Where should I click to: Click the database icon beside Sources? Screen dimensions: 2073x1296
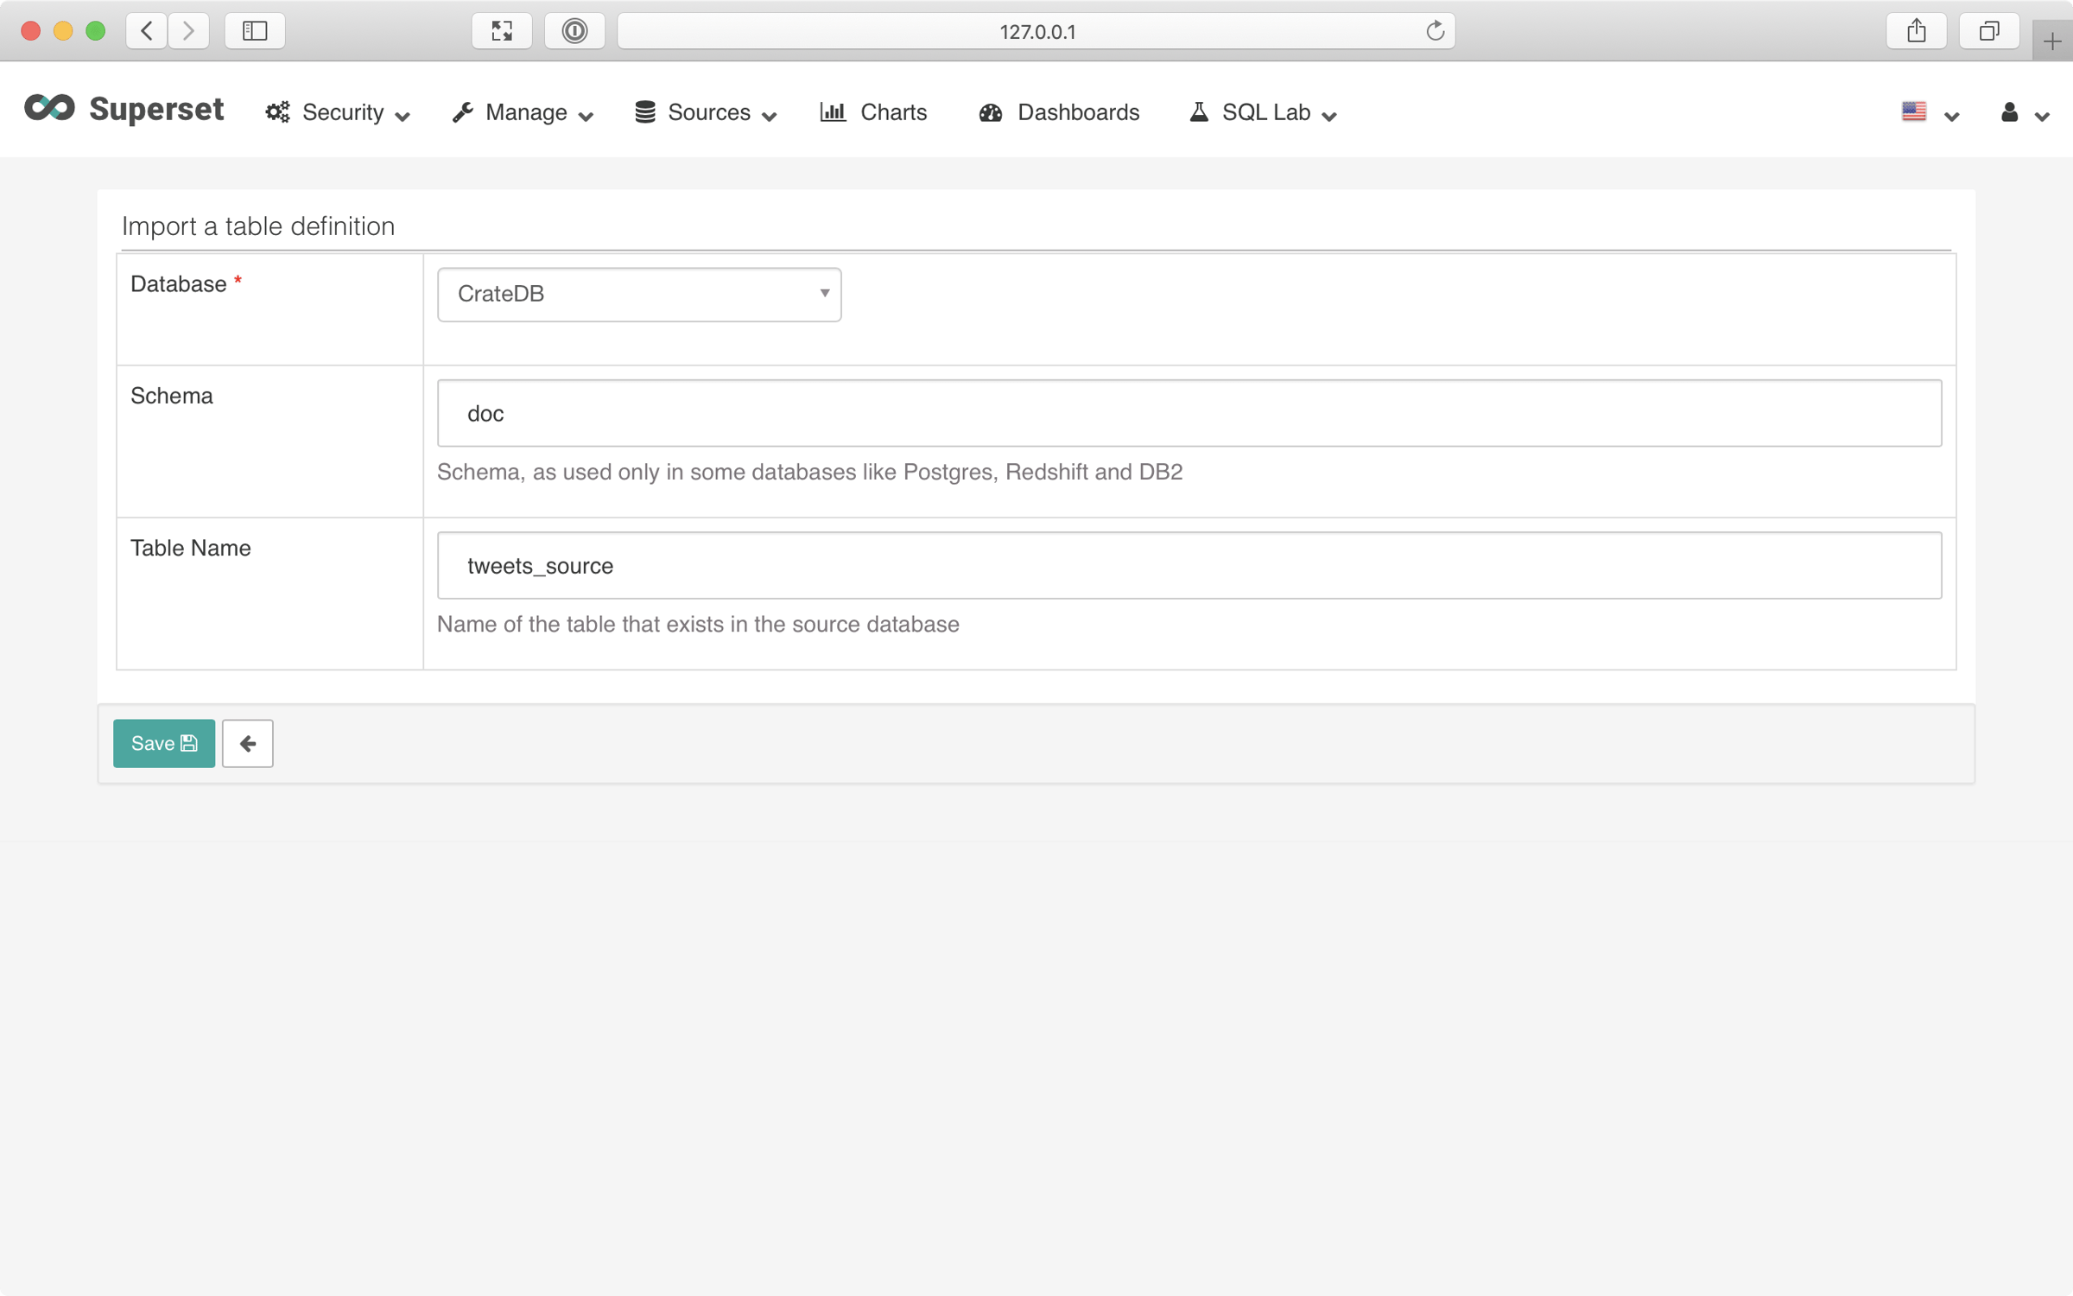(x=643, y=111)
